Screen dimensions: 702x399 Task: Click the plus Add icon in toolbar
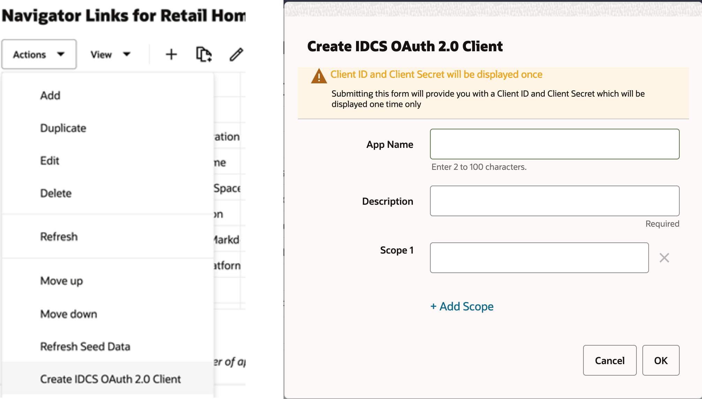coord(171,54)
